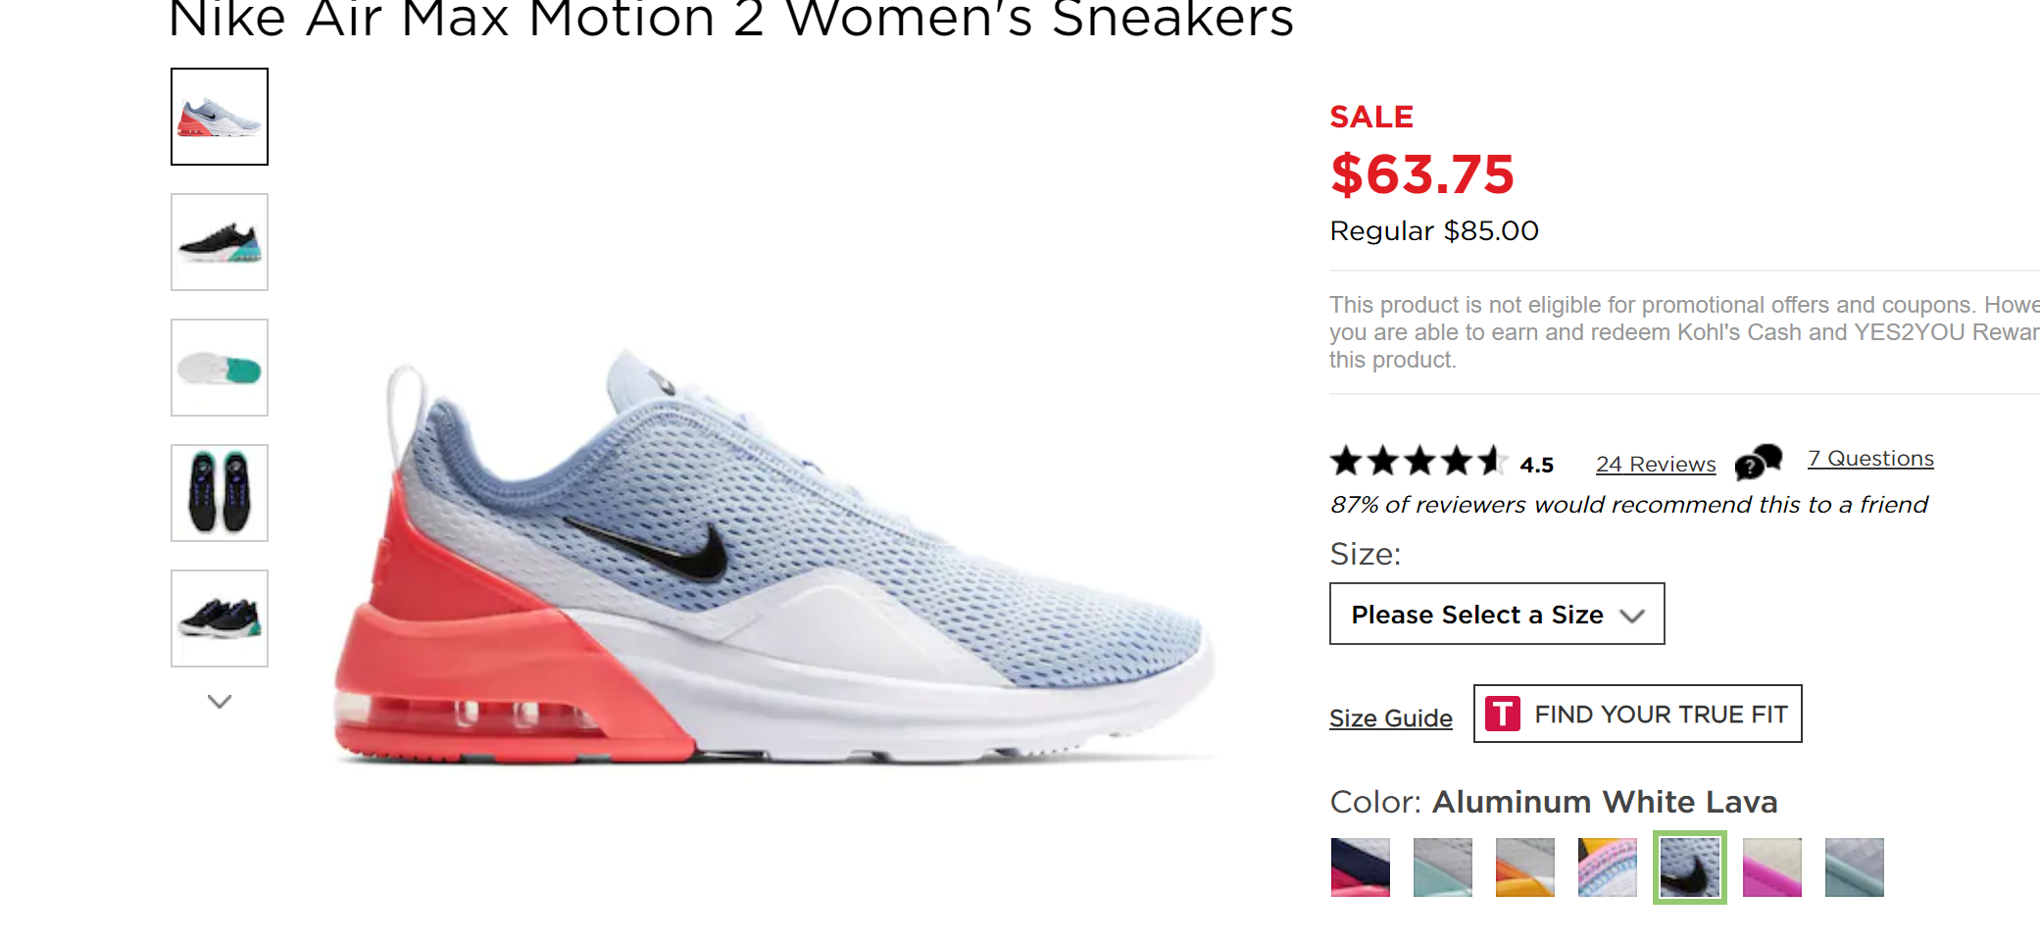This screenshot has height=940, width=2040.
Task: Select the Aluminum White Lava swatch
Action: [x=1689, y=867]
